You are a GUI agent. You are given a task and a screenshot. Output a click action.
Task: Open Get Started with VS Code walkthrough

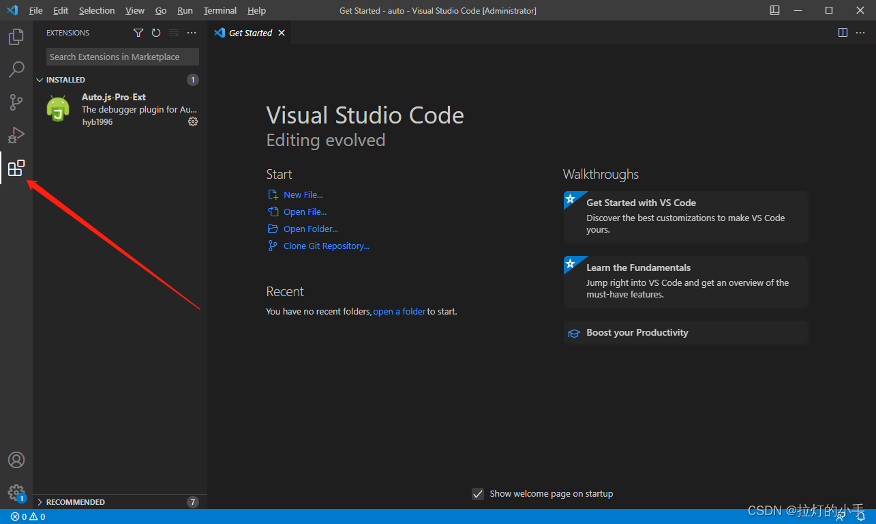686,217
